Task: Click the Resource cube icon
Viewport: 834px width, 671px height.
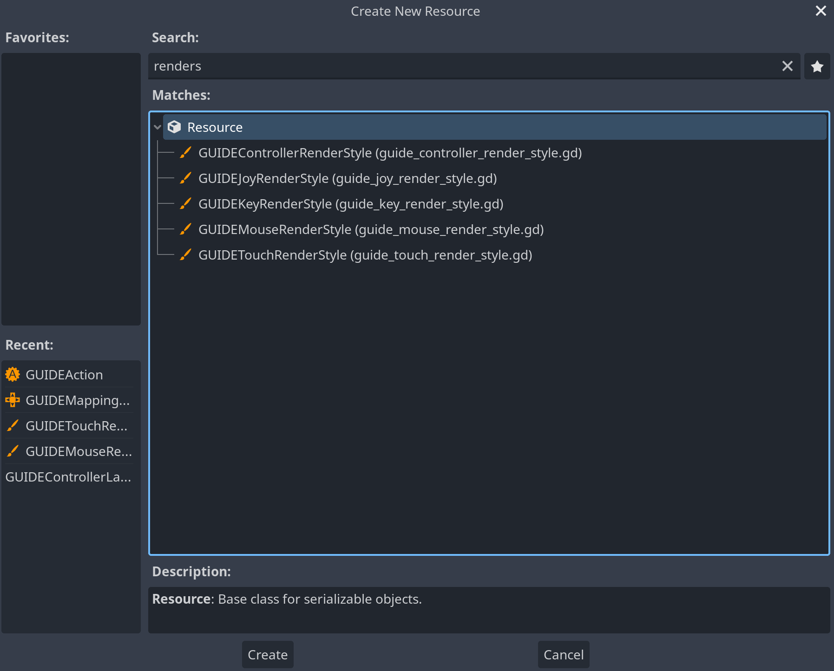Action: [174, 127]
